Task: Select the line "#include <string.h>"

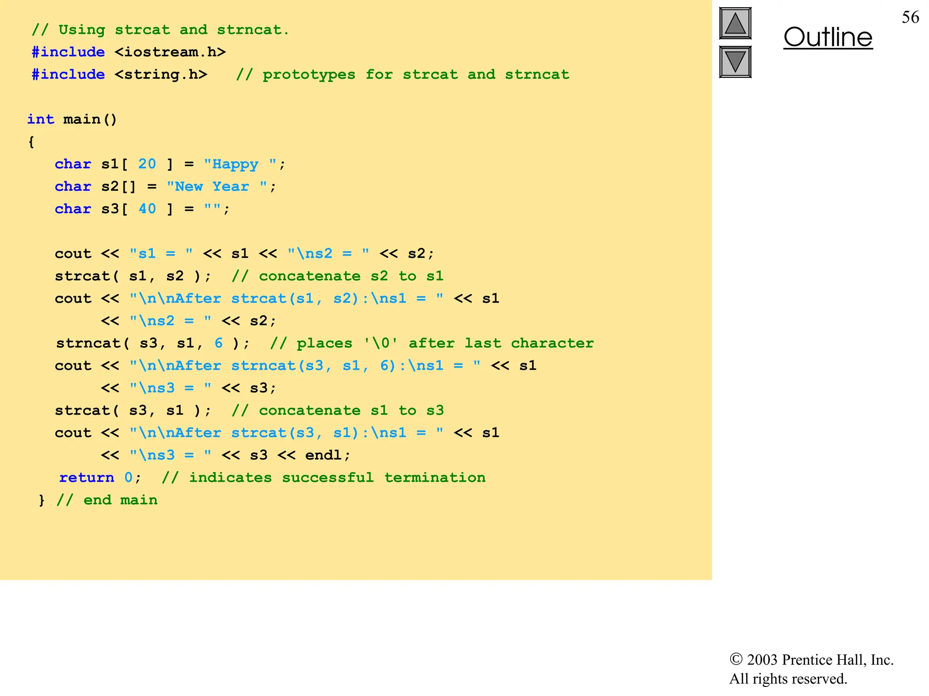Action: (x=119, y=74)
